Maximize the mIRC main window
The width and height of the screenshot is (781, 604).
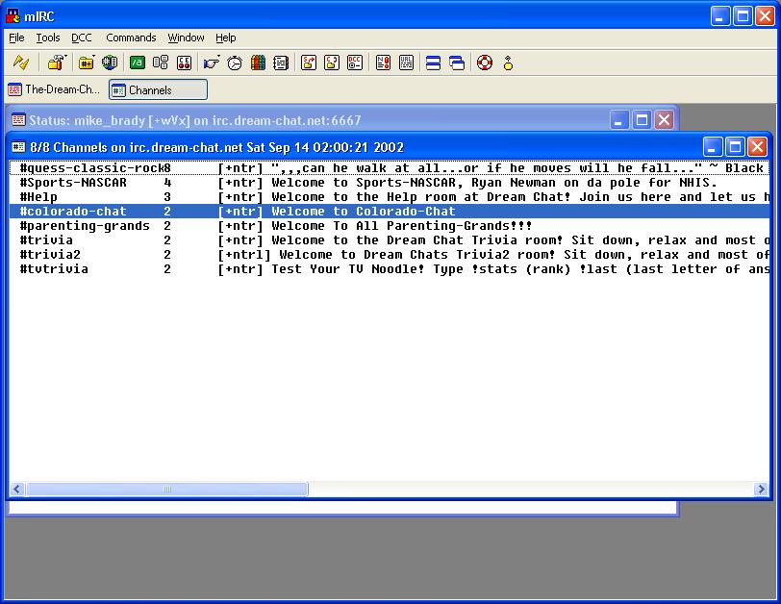(x=743, y=16)
